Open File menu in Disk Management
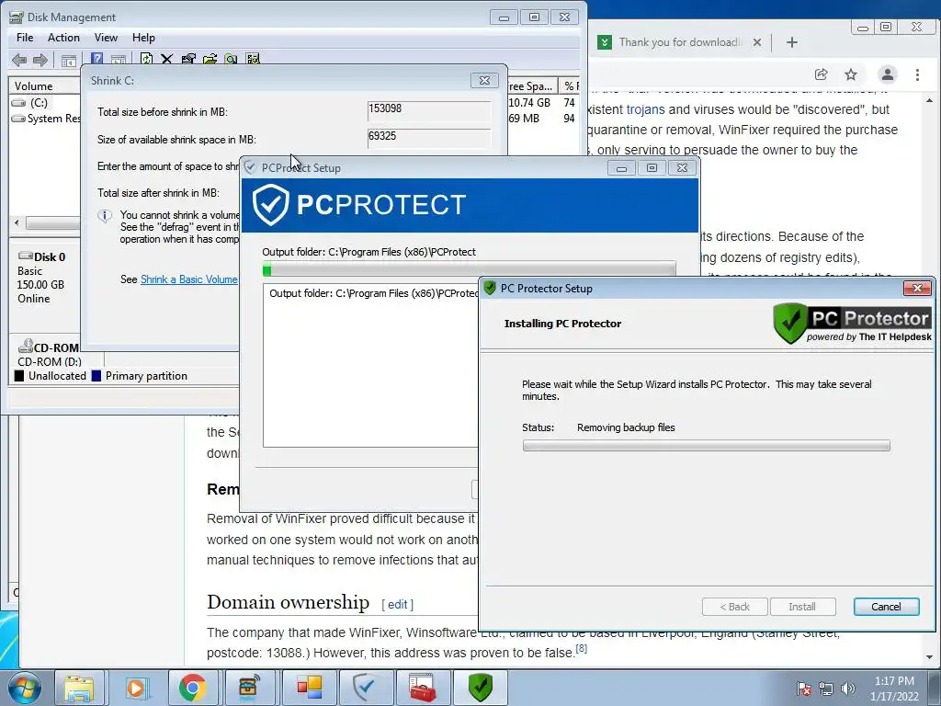This screenshot has height=706, width=941. click(x=25, y=37)
